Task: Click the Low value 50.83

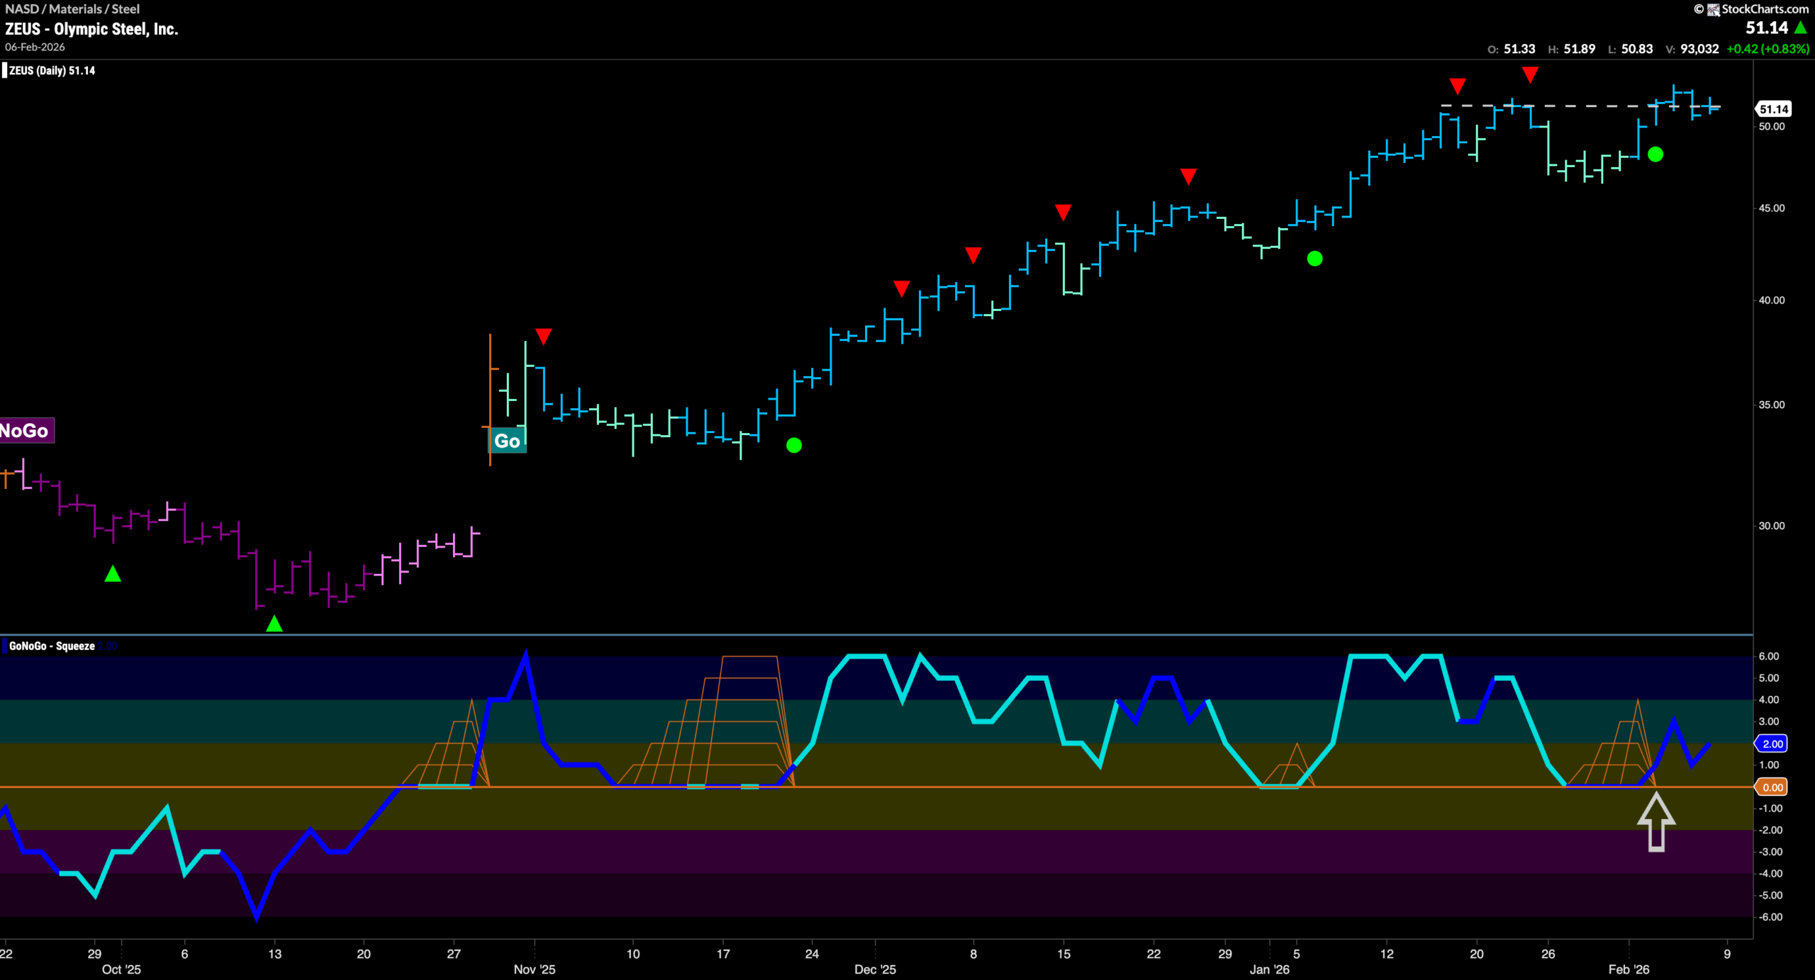Action: [1637, 49]
